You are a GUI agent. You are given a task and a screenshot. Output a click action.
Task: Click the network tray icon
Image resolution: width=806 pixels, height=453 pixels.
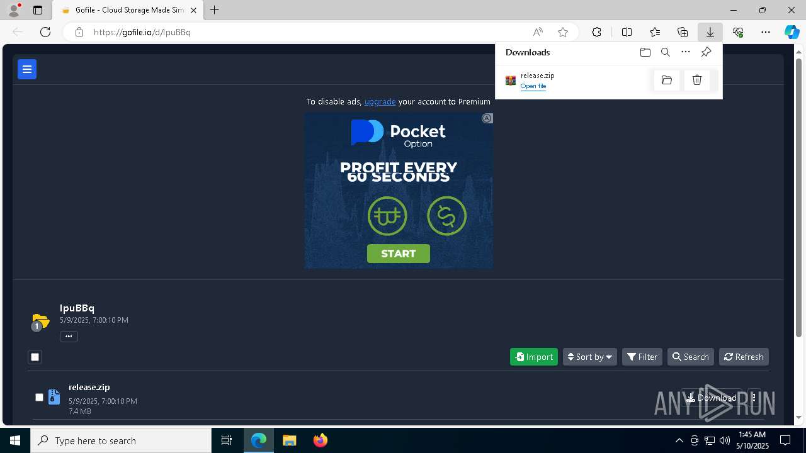tap(710, 440)
